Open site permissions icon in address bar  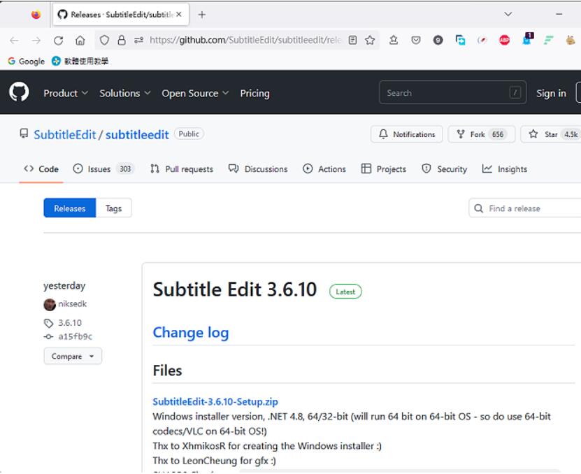[138, 40]
